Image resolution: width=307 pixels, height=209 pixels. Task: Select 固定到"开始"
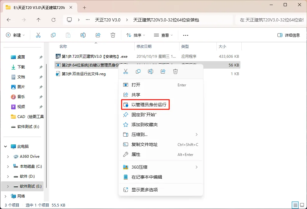tap(160, 115)
